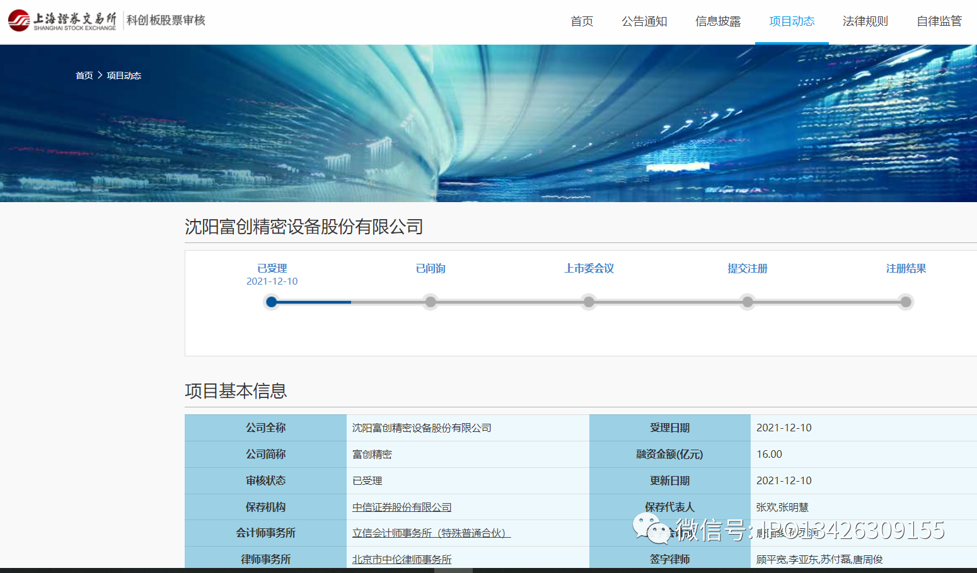Click the 审核状态 label cell
This screenshot has width=977, height=573.
[265, 480]
